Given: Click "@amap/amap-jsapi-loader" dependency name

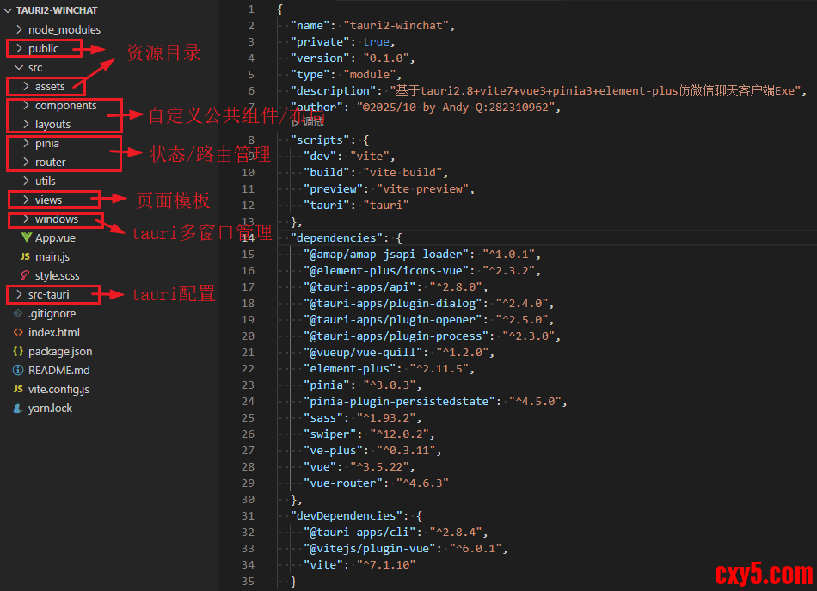Looking at the screenshot, I should point(386,255).
